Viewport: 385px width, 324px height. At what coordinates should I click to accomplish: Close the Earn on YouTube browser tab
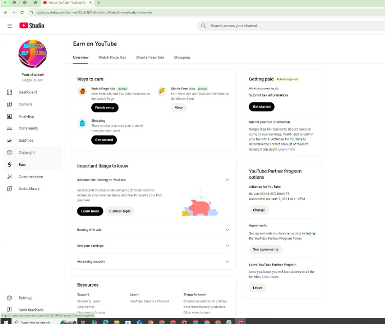click(91, 3)
